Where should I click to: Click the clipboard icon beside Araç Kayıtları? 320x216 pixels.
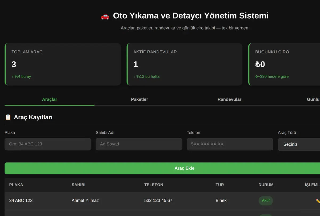click(8, 117)
